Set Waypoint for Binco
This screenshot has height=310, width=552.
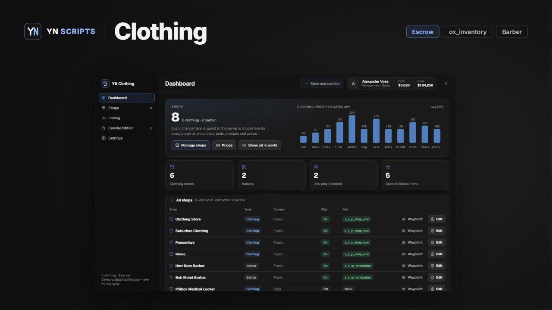click(x=412, y=254)
